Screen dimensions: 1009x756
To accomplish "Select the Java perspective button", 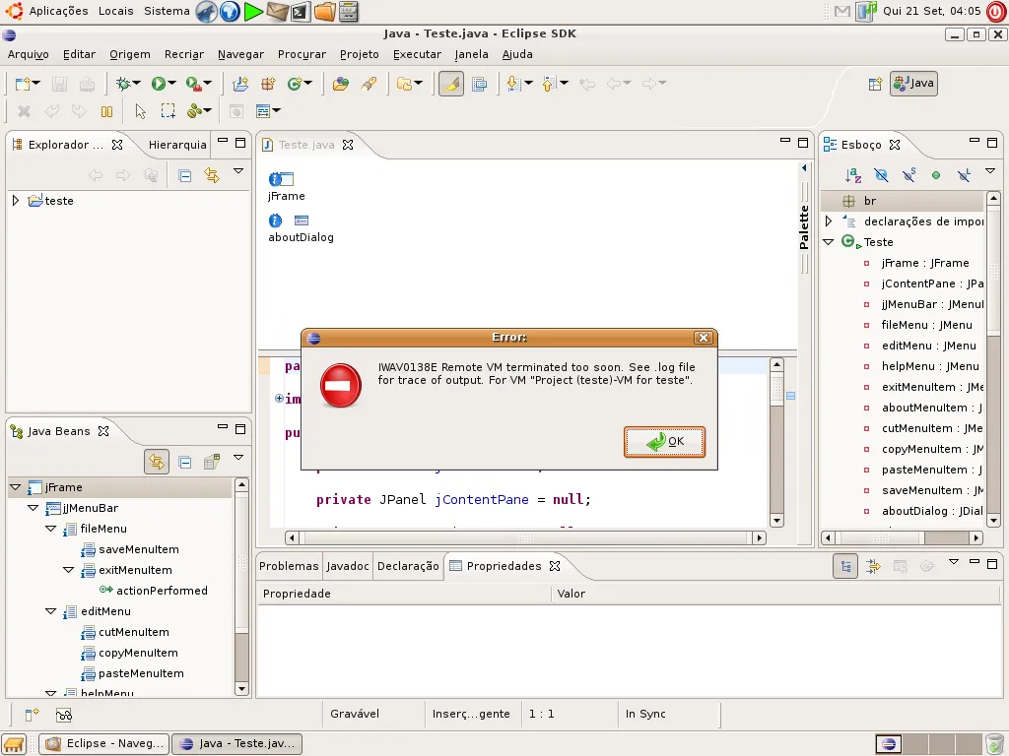I will click(913, 84).
